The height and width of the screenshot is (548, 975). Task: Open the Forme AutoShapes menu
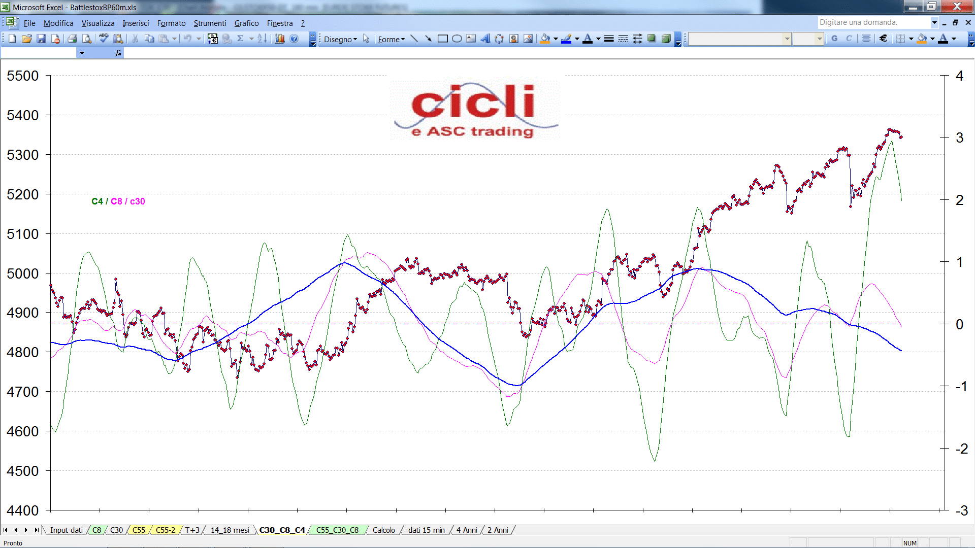point(392,39)
